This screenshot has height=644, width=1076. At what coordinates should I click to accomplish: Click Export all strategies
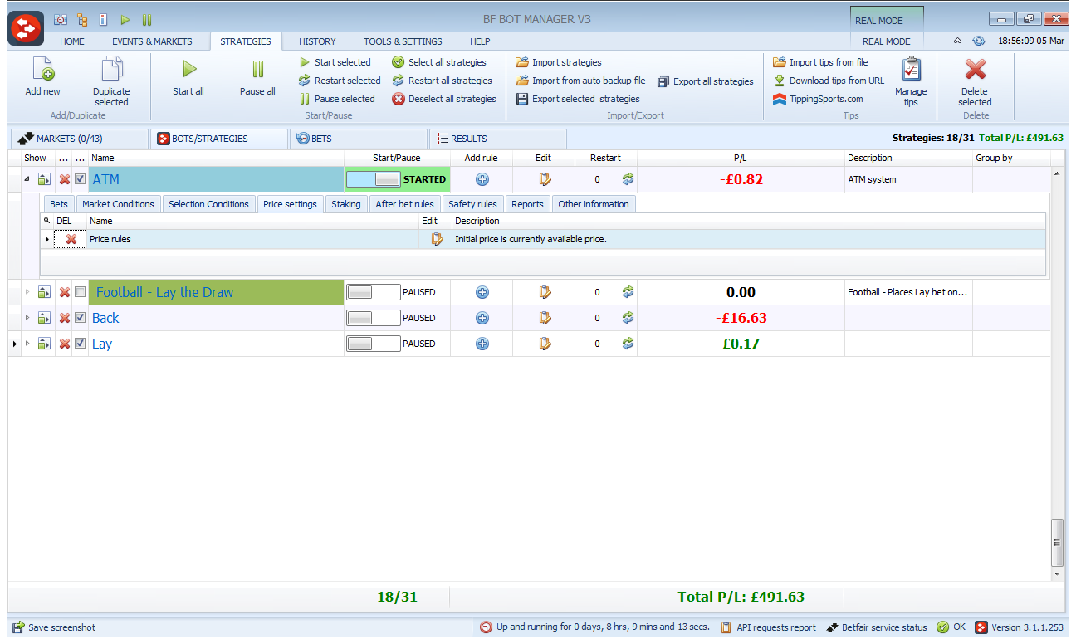coord(706,81)
